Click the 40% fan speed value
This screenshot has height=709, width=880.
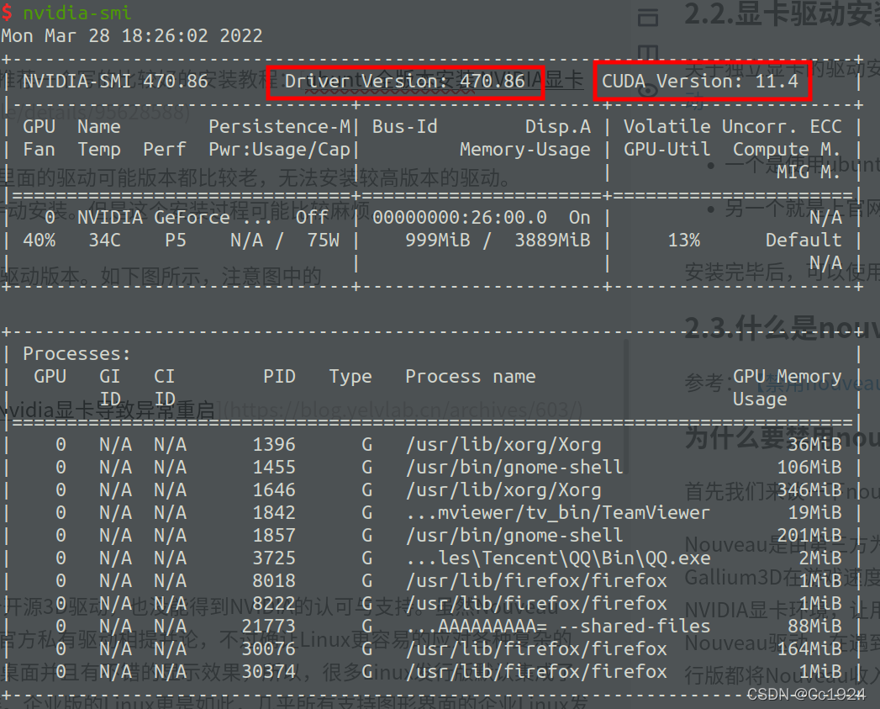(39, 241)
